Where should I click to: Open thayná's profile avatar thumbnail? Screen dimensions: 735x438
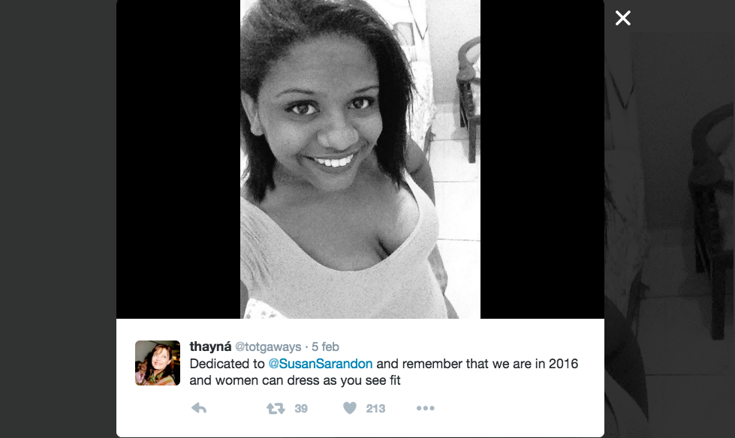coord(158,363)
